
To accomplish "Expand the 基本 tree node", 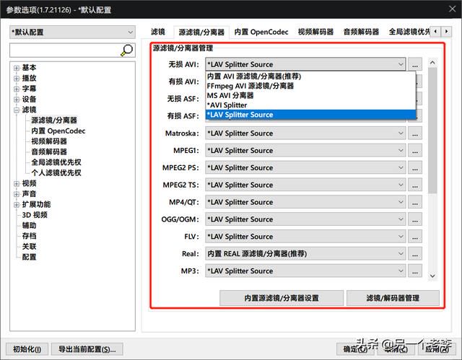I will pyautogui.click(x=17, y=68).
